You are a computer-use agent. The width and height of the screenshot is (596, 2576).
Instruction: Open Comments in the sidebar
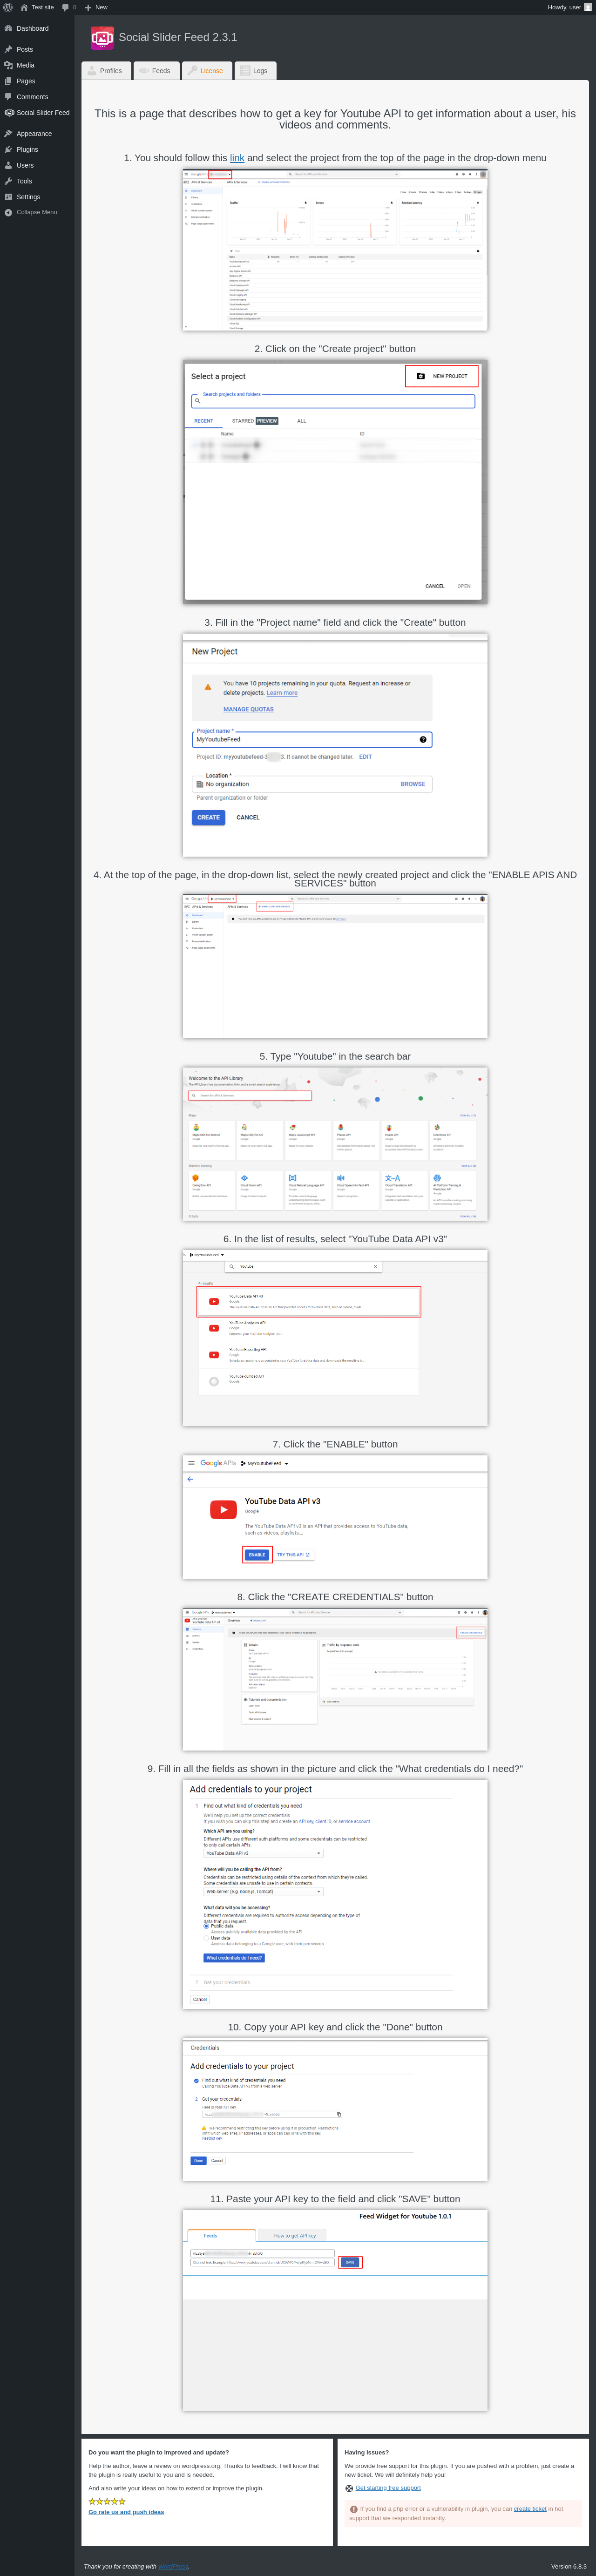click(x=37, y=97)
